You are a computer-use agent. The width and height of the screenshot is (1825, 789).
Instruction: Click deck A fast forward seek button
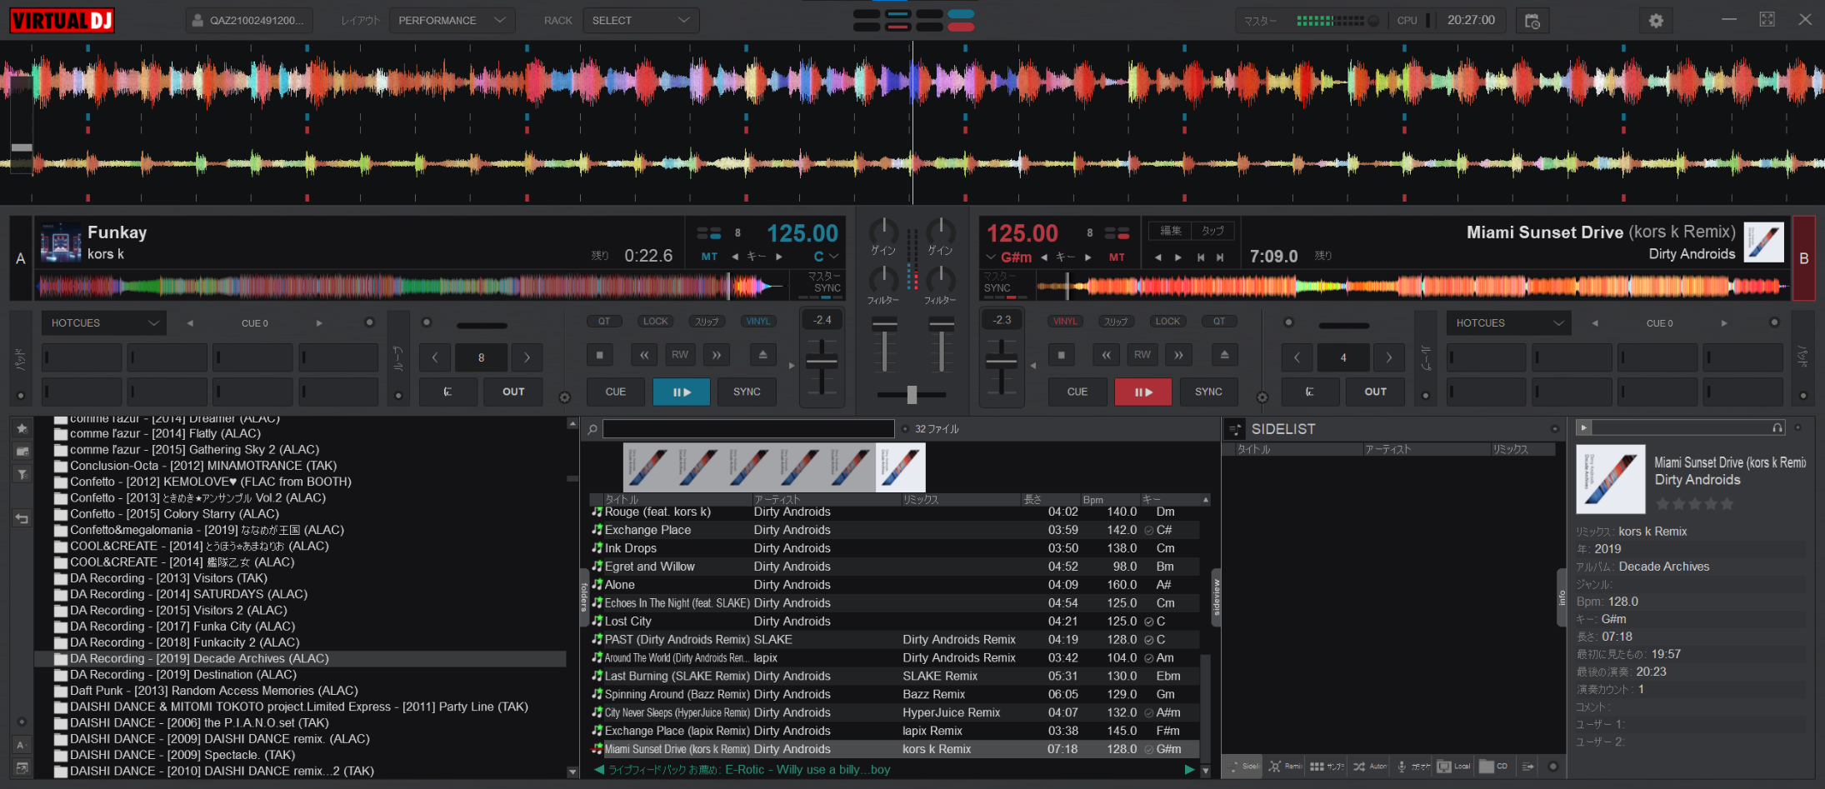(717, 355)
